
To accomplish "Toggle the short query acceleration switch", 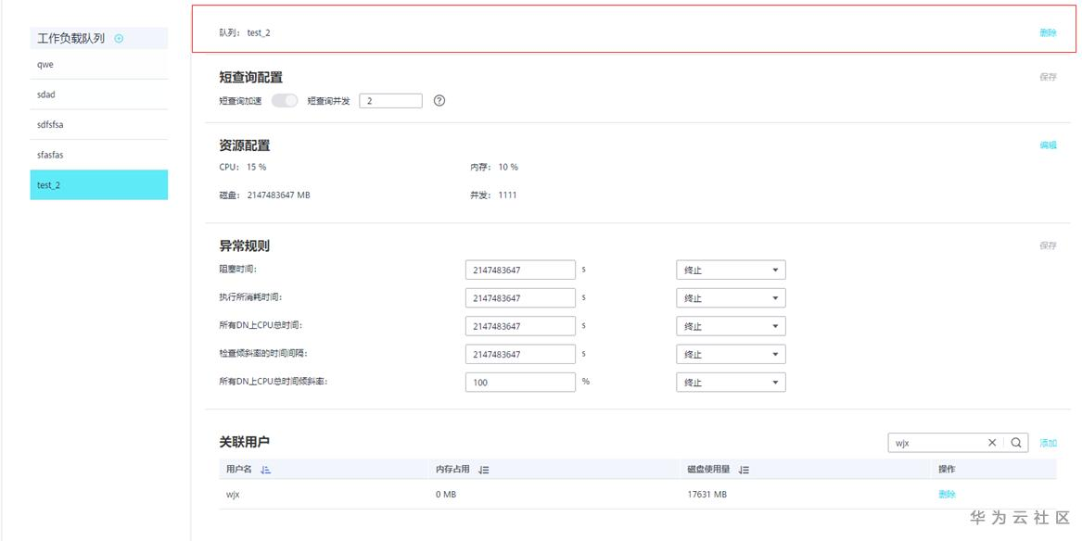I will pyautogui.click(x=285, y=101).
